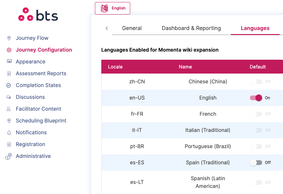Viewport: 283px width, 194px height.
Task: Toggle default for Italian (Traditional)
Action: click(256, 130)
